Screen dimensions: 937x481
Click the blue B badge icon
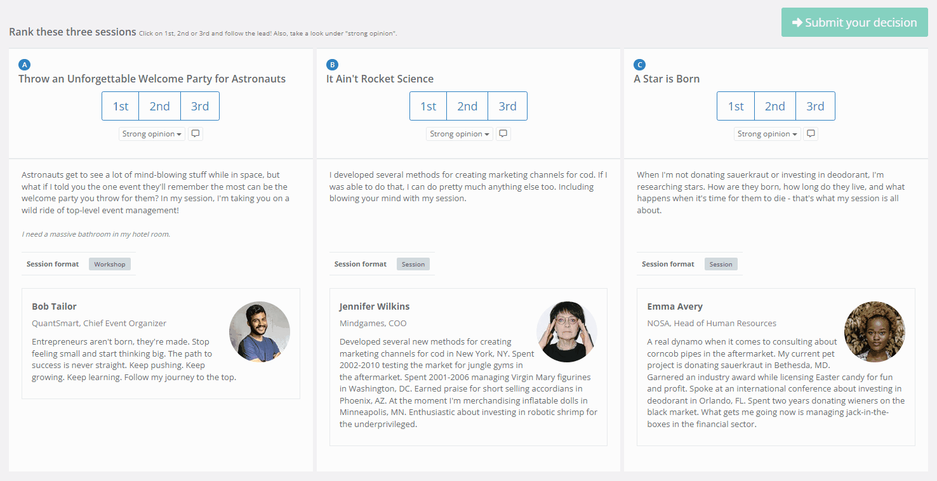pos(332,65)
